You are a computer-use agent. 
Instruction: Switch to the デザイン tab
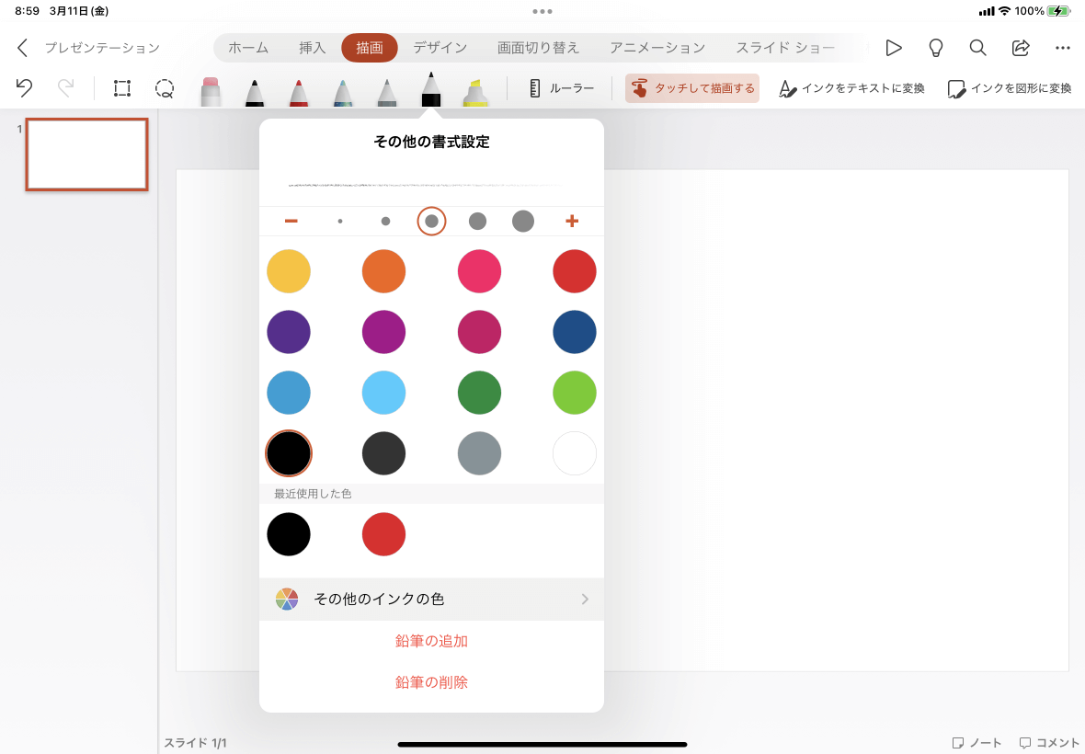click(x=440, y=48)
